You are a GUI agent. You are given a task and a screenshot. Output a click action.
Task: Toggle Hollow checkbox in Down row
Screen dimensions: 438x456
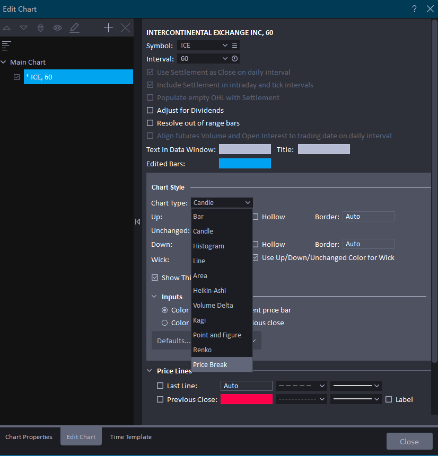(256, 244)
